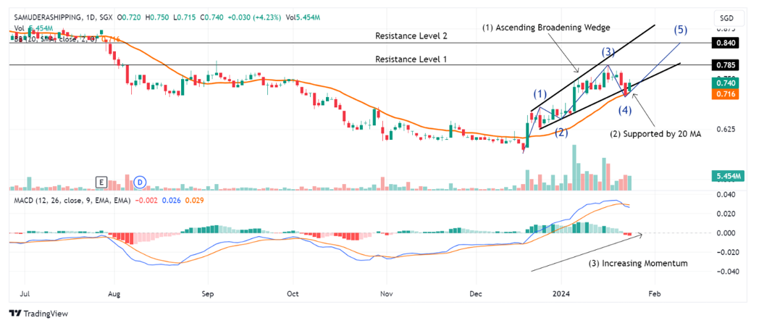
Task: Click the Aug label on time axis
Action: coord(114,293)
